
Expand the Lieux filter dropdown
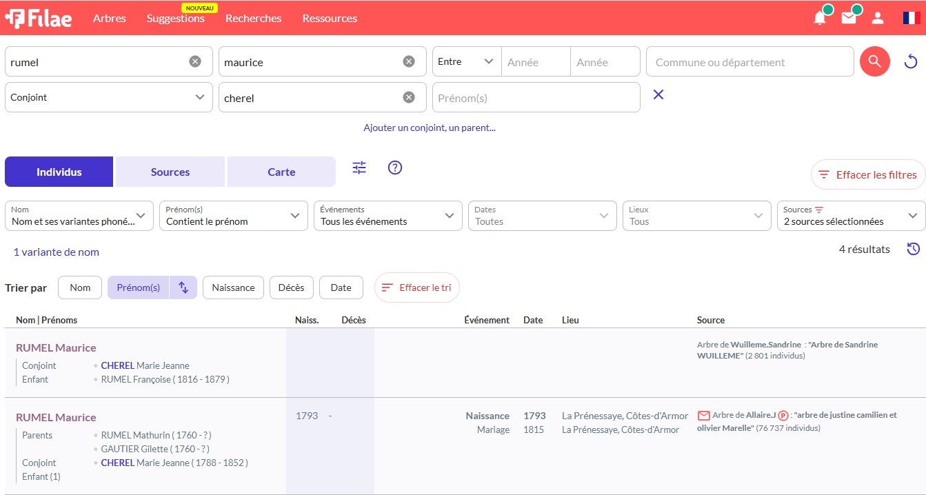(x=697, y=216)
